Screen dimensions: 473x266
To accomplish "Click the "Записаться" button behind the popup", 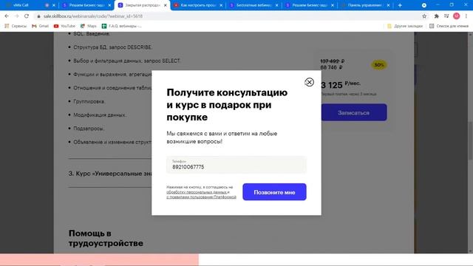I will point(353,112).
